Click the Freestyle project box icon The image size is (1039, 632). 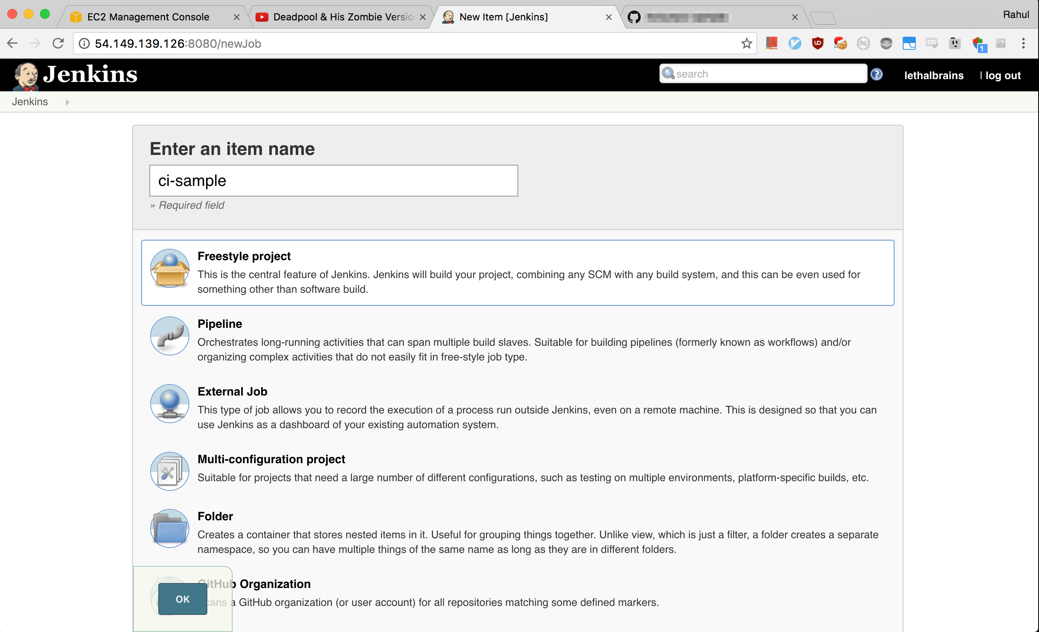click(169, 268)
